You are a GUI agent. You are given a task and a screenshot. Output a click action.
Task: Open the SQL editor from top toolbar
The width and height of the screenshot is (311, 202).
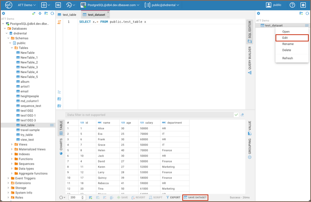[x=58, y=5]
